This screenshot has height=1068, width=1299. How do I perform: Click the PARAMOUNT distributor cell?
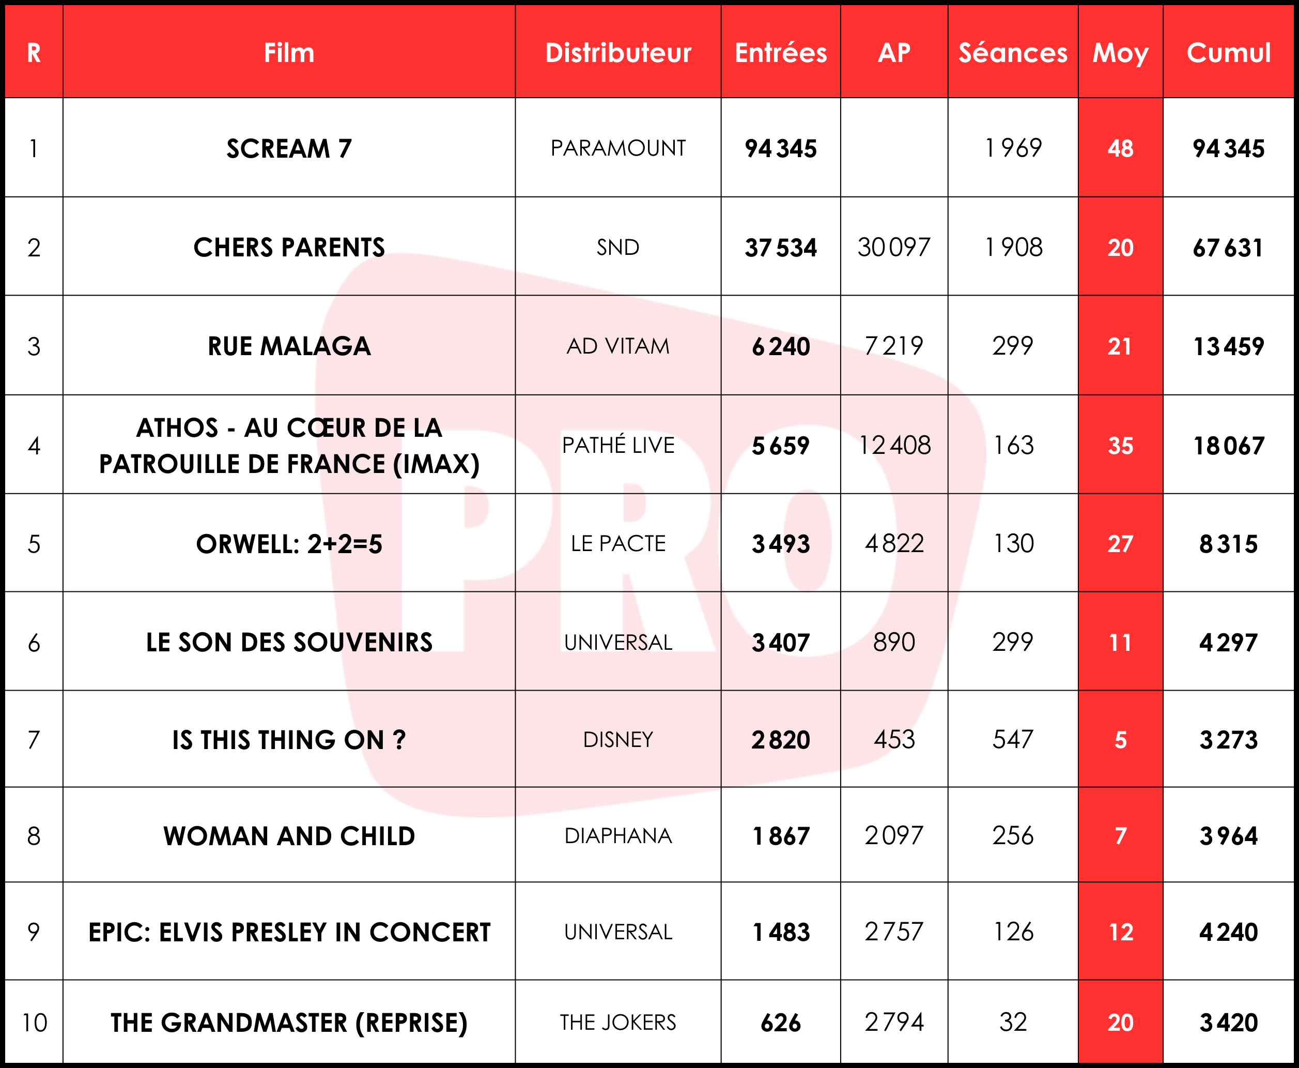[x=618, y=148]
